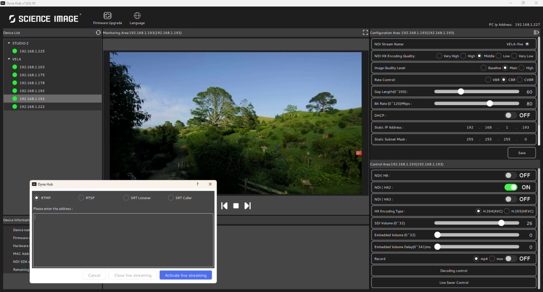Open the Language settings

point(137,18)
